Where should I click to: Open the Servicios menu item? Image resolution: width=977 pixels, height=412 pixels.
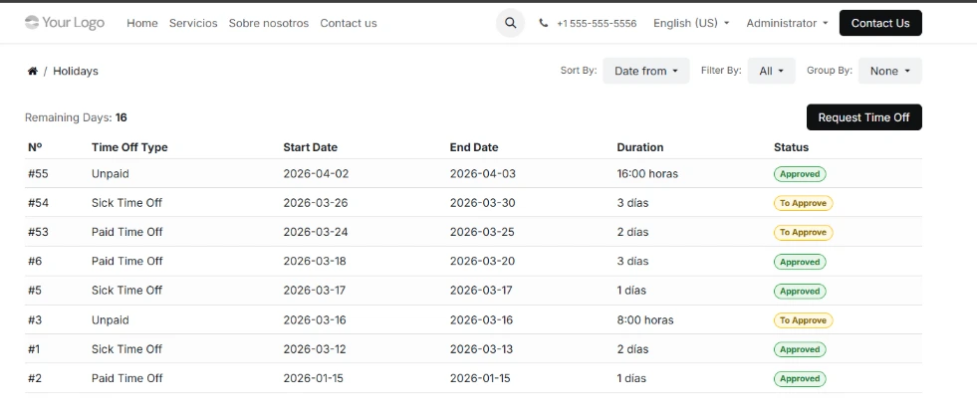tap(193, 23)
